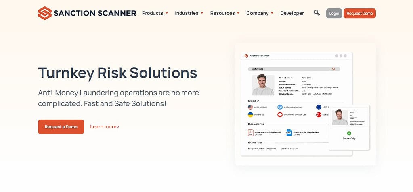This screenshot has width=413, height=192.
Task: Go to the Developer page
Action: 292,13
